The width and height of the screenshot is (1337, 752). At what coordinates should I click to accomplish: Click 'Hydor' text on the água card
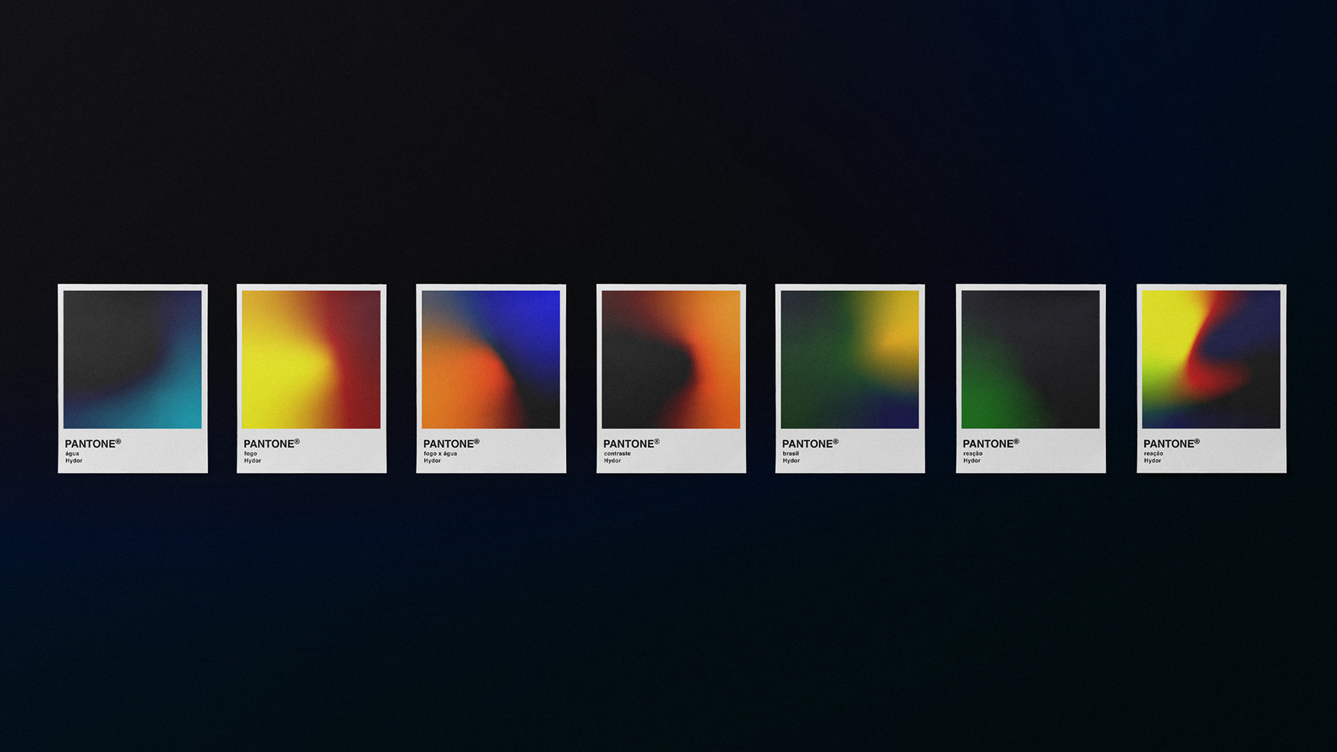(74, 461)
